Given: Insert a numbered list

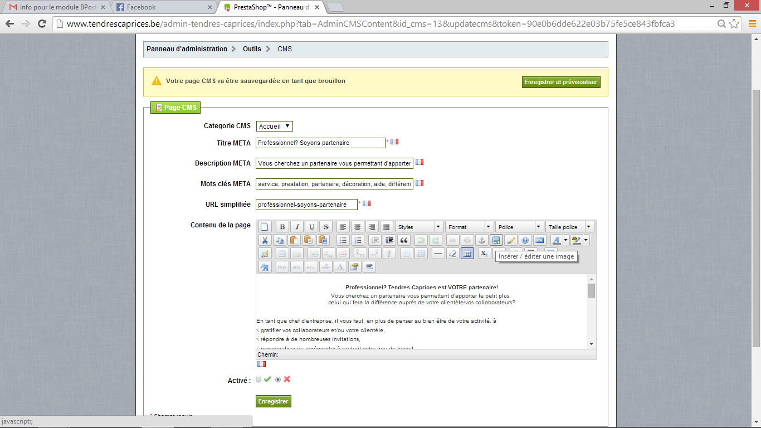Looking at the screenshot, I should [358, 240].
